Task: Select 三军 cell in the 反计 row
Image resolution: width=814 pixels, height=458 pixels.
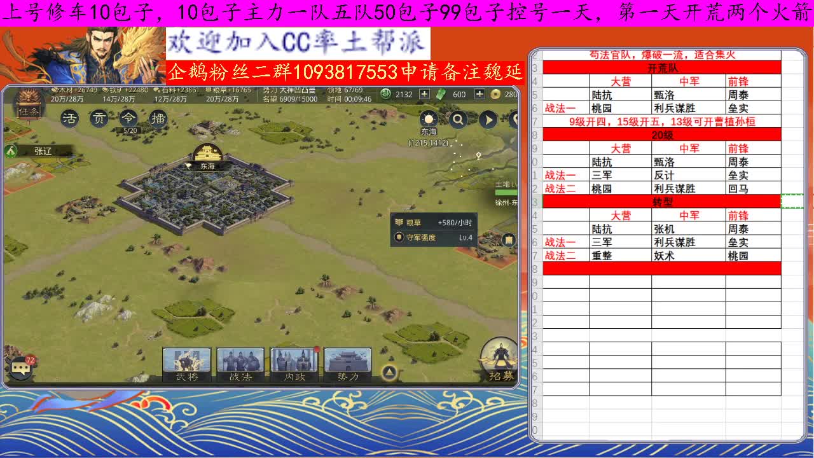Action: pos(620,175)
